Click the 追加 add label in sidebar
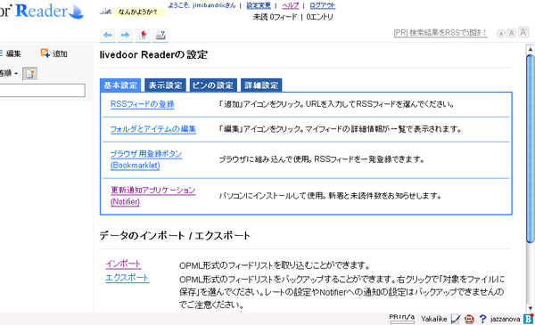The image size is (535, 325). coord(60,53)
